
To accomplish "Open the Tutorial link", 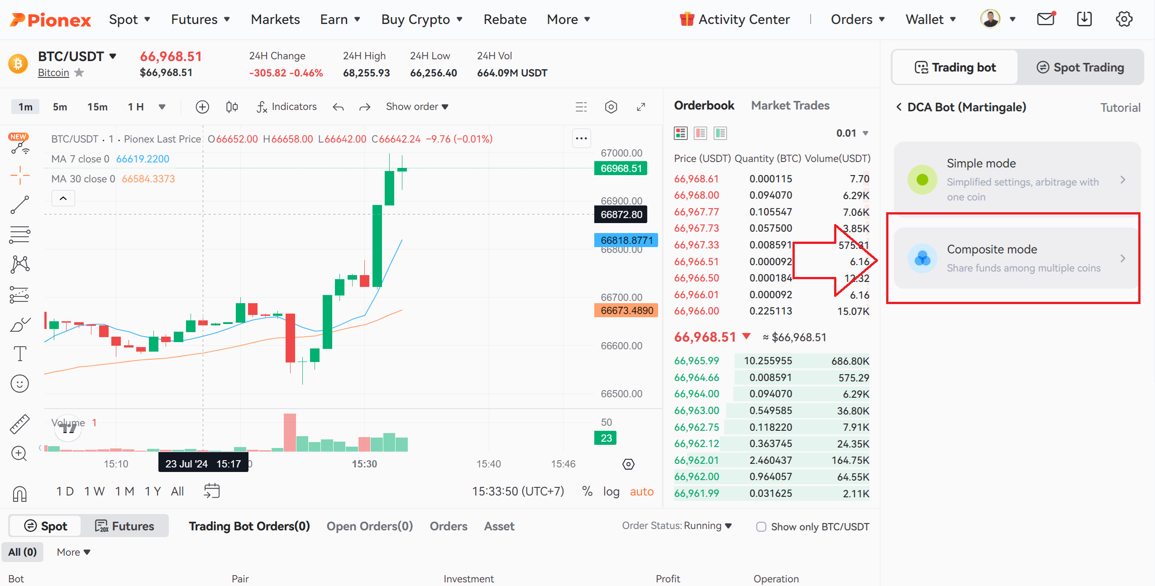I will (x=1120, y=108).
